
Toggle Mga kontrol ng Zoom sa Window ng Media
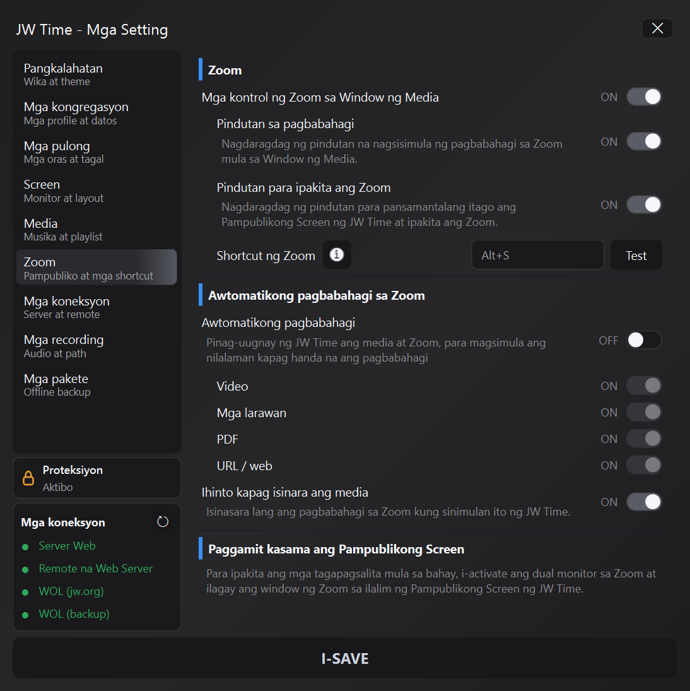pyautogui.click(x=644, y=97)
